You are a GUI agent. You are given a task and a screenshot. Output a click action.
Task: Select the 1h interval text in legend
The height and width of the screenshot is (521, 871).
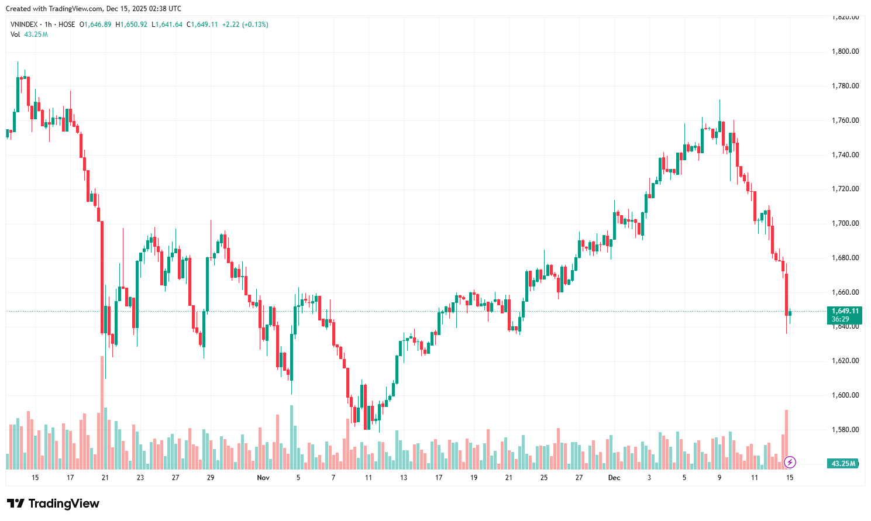tap(48, 25)
